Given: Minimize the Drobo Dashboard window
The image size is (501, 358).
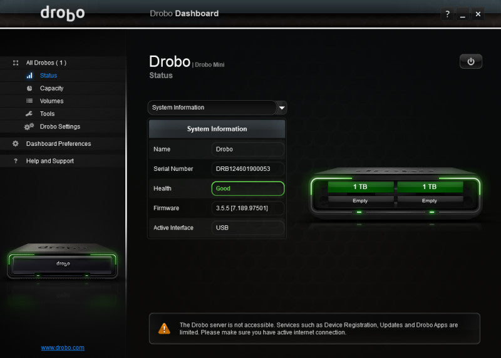Looking at the screenshot, I should (x=463, y=14).
